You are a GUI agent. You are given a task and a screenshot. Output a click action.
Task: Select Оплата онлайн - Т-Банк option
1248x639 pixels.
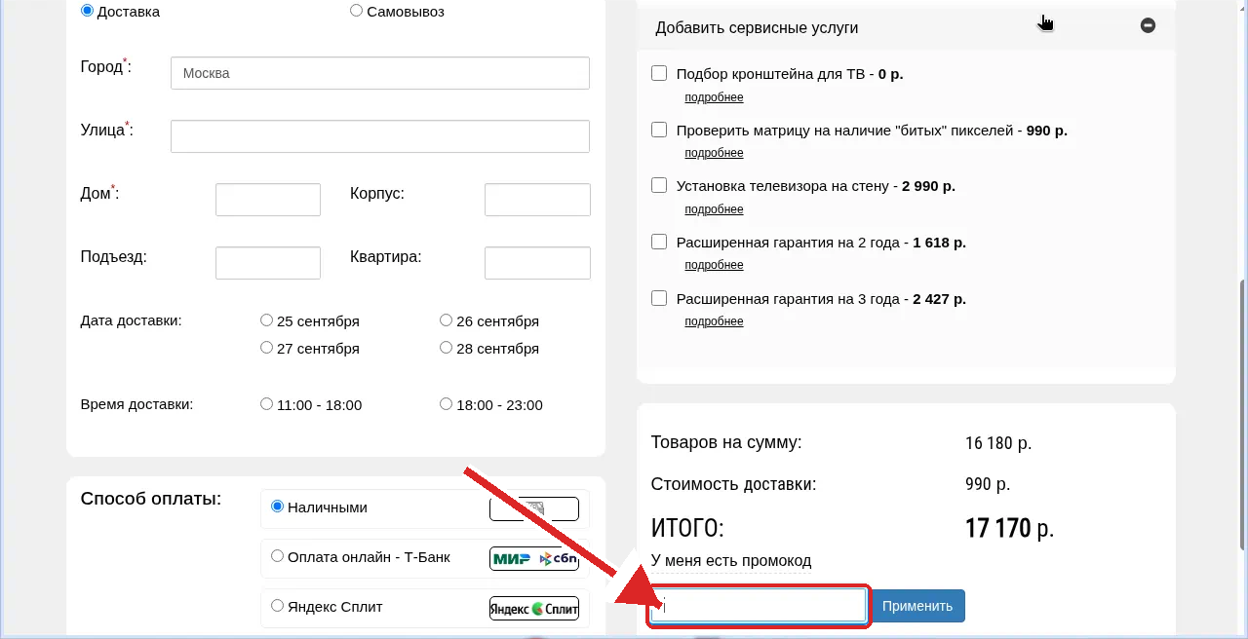pyautogui.click(x=277, y=555)
